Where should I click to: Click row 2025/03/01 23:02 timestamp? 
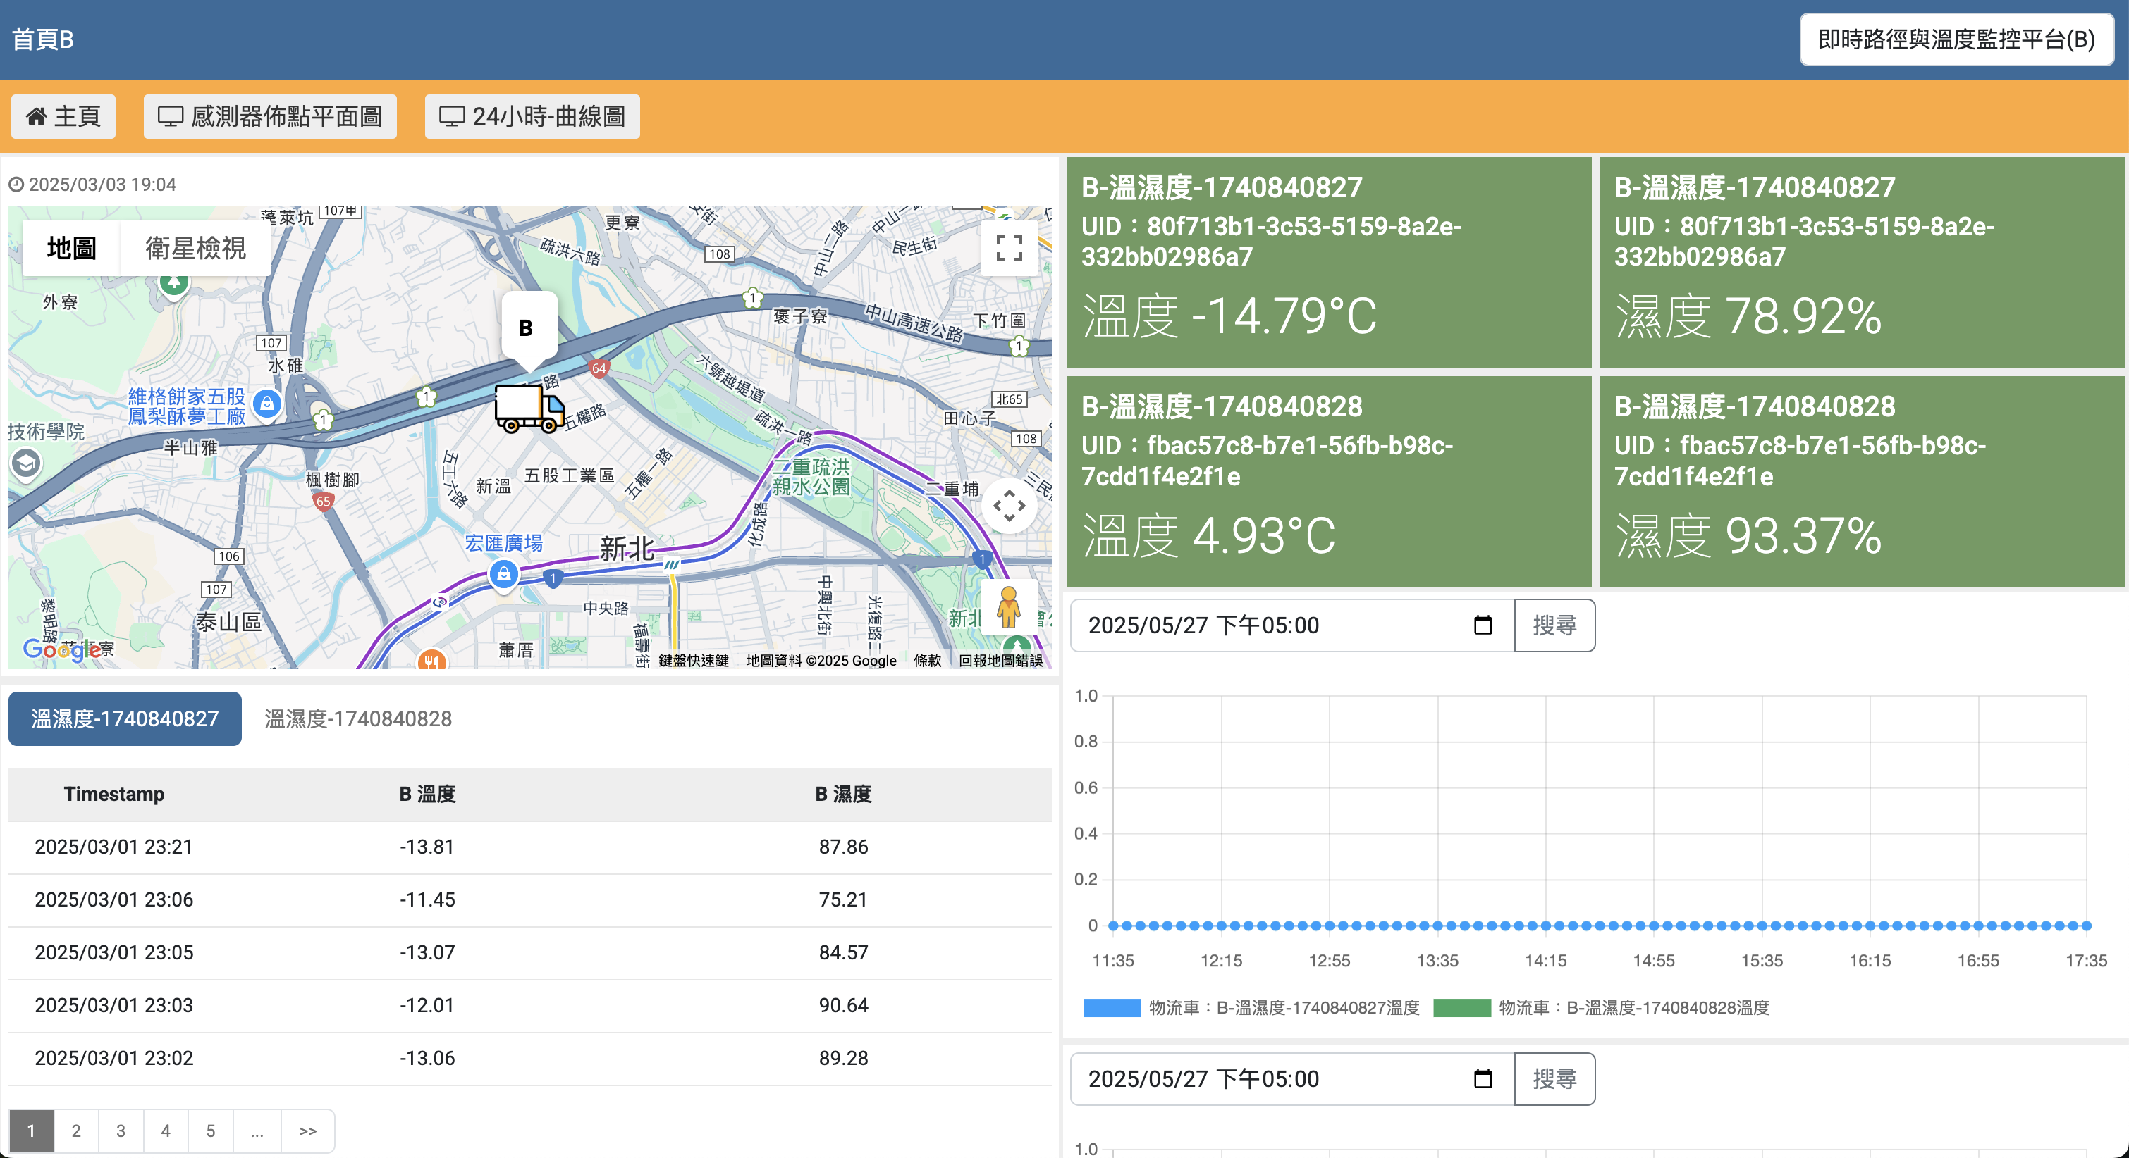pyautogui.click(x=114, y=1059)
